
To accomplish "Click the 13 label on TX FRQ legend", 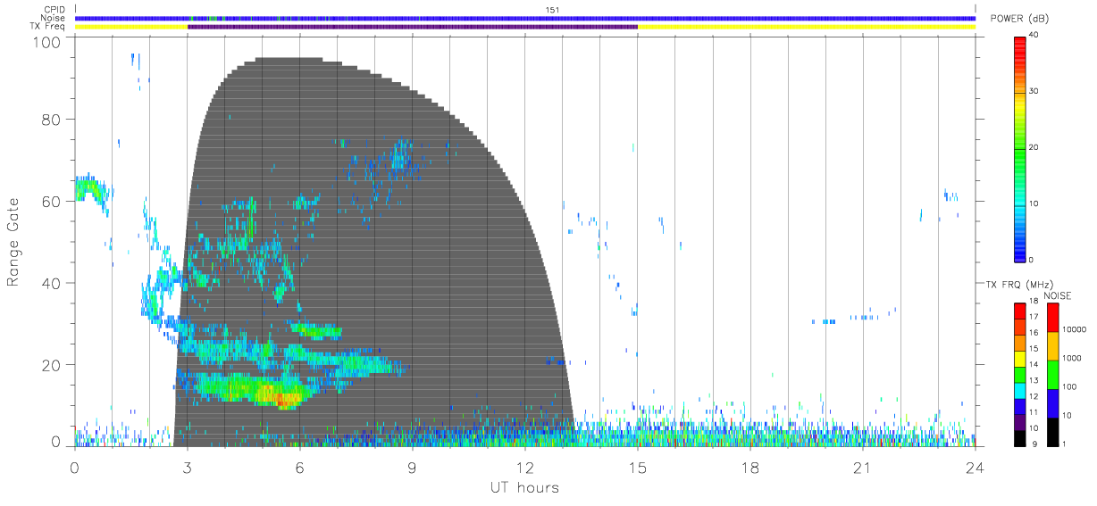I will click(x=1033, y=380).
